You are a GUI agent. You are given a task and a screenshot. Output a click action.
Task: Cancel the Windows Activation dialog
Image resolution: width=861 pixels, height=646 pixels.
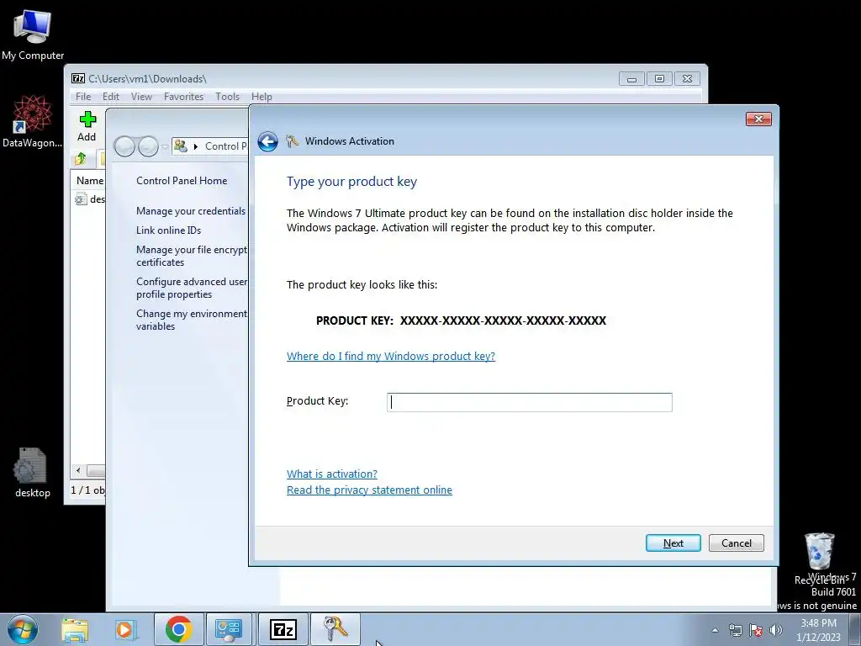(x=736, y=543)
